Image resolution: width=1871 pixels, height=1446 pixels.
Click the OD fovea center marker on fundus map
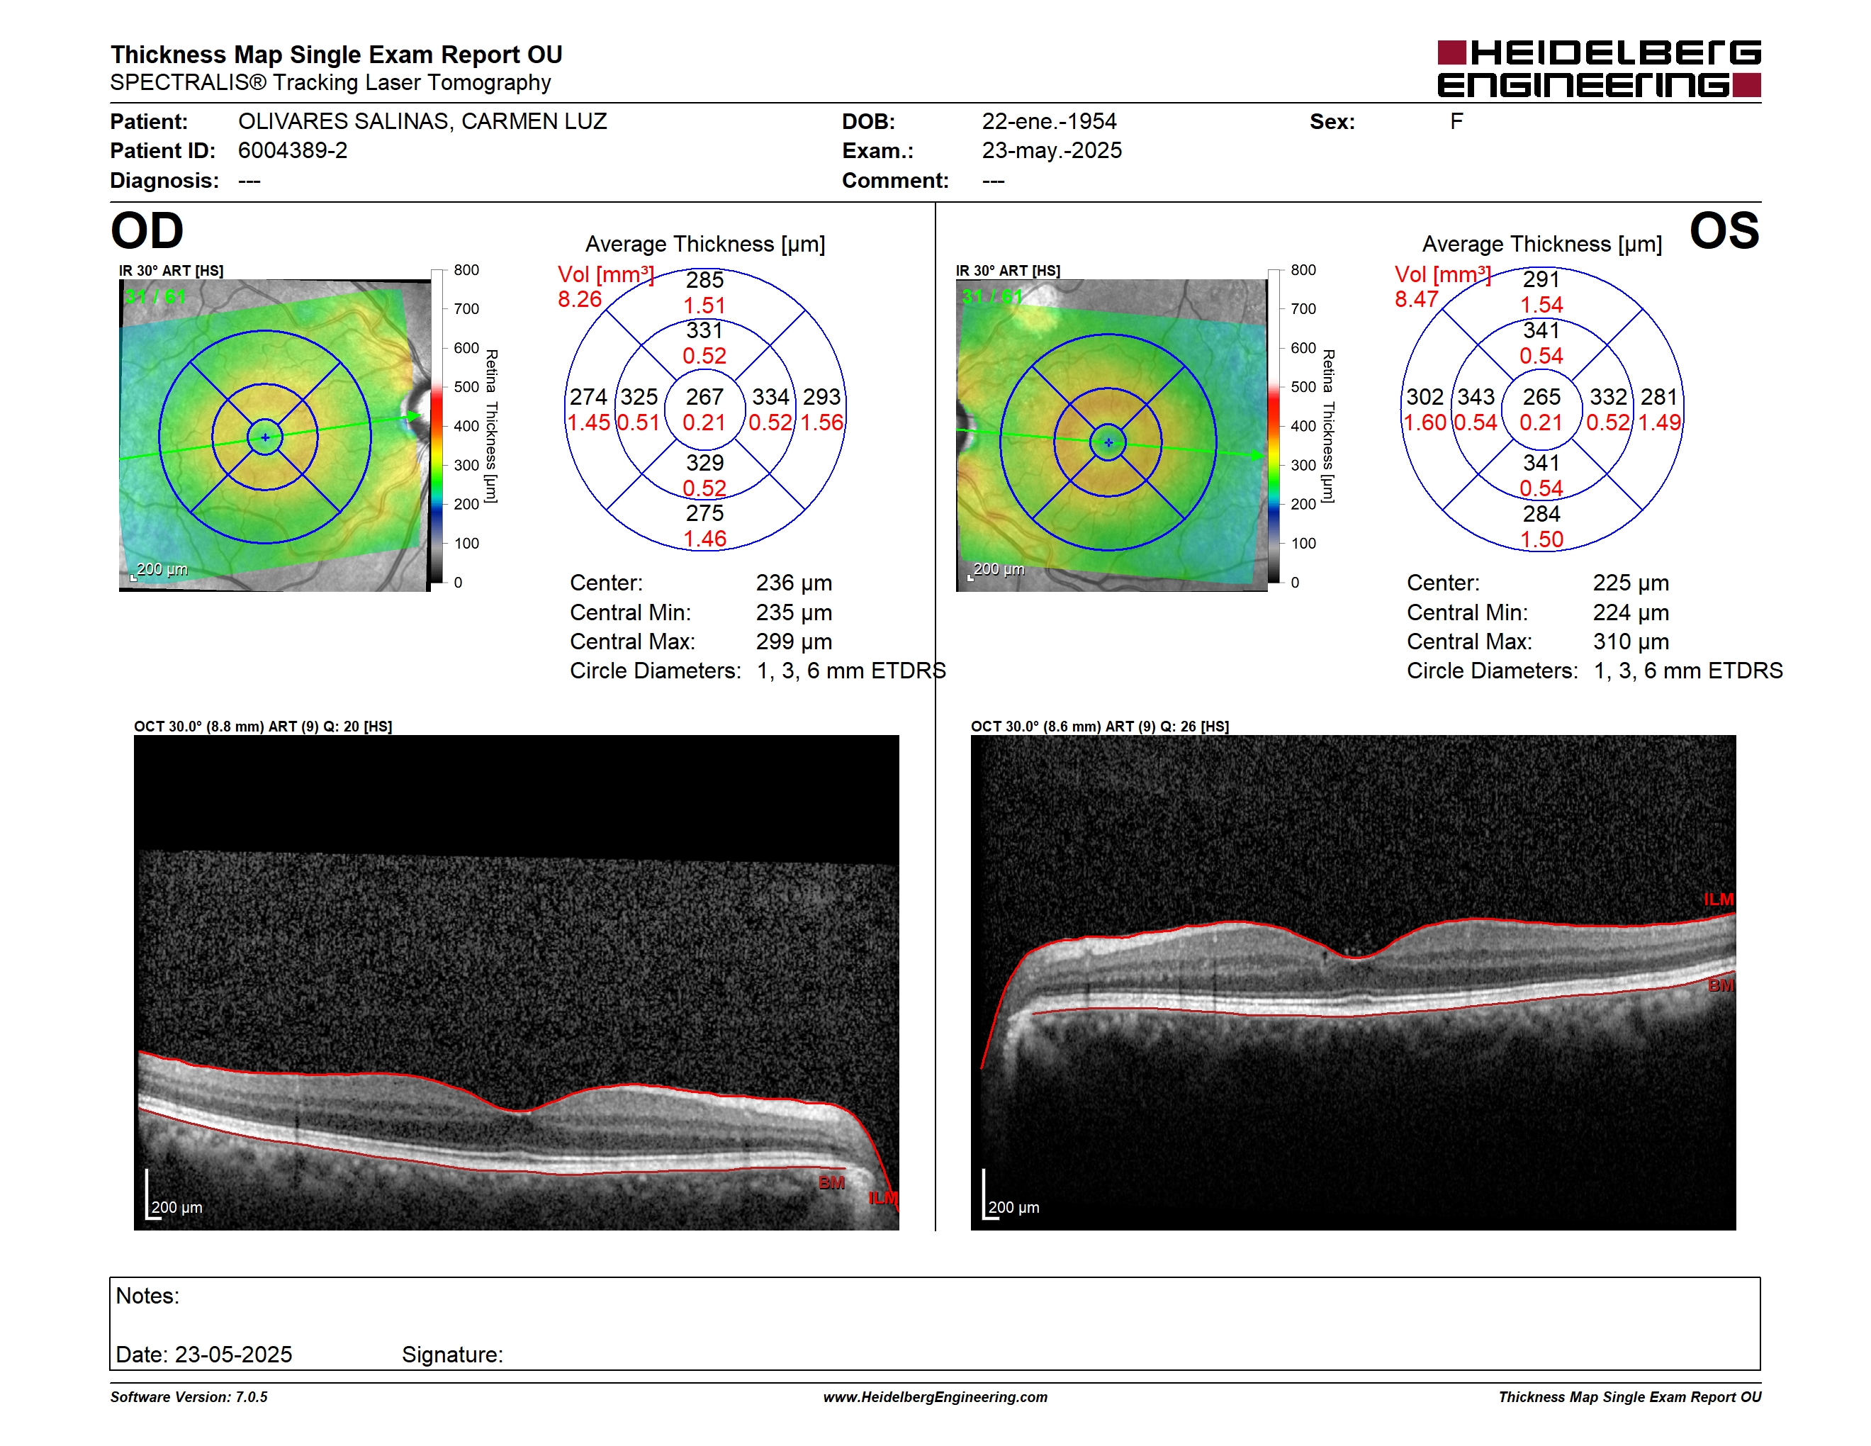266,438
